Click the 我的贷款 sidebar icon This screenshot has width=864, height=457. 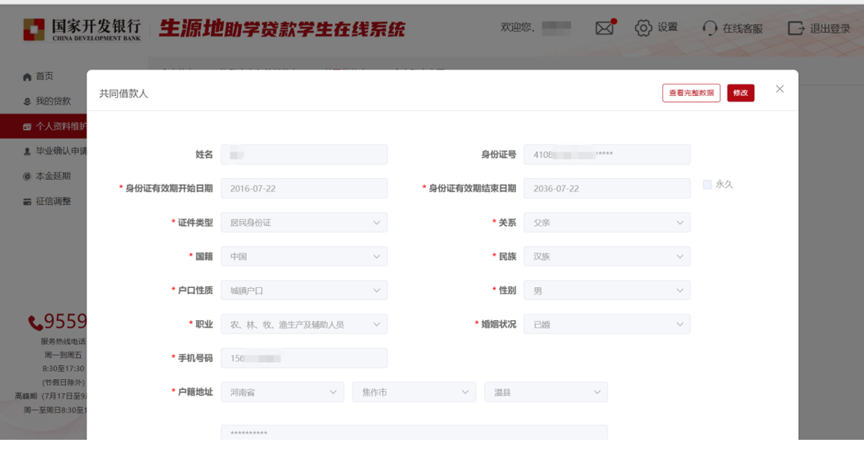pos(27,102)
